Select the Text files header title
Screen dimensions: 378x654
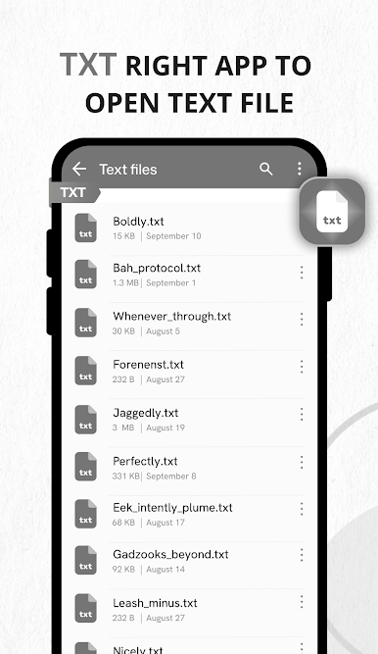(x=128, y=170)
